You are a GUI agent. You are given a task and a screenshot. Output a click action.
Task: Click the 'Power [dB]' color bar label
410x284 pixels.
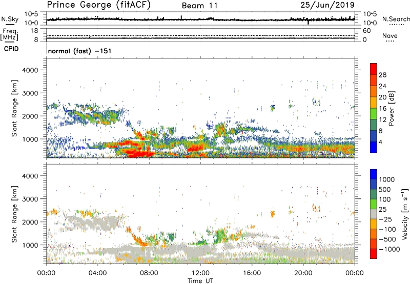(x=391, y=109)
